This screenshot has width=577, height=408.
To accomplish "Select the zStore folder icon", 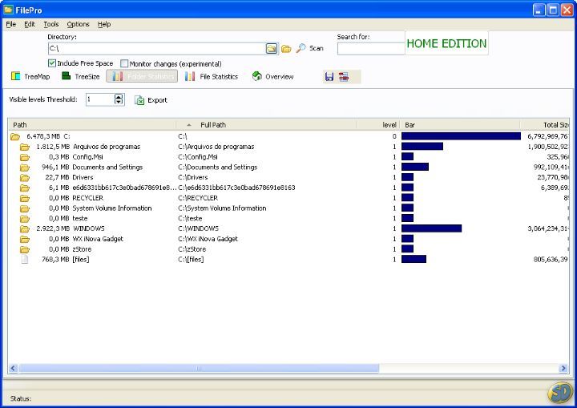I will click(x=25, y=249).
